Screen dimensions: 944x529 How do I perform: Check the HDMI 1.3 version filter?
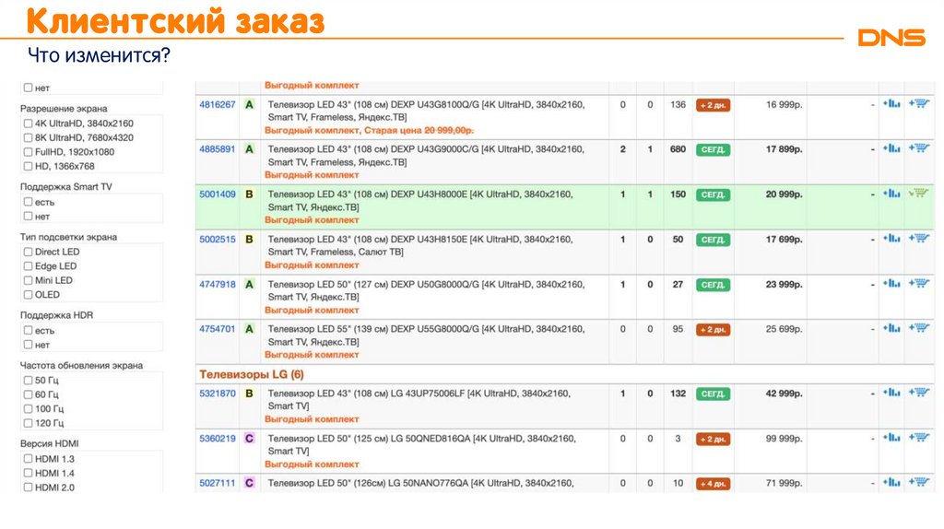(28, 459)
